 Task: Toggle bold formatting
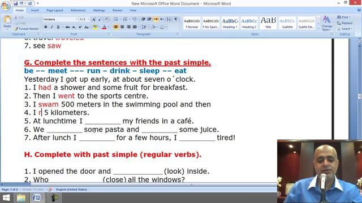coord(46,27)
